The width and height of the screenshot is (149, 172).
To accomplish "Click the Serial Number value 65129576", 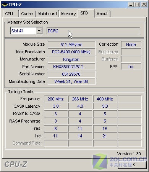I will point(71,74).
